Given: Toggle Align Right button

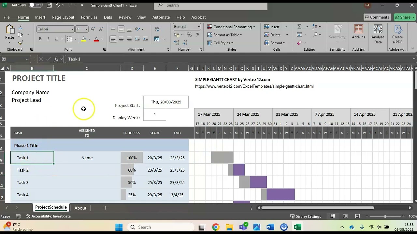Looking at the screenshot, I should click(x=129, y=39).
